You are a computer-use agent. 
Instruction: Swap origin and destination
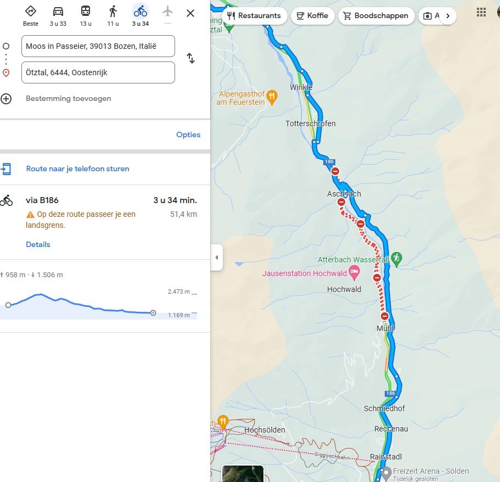point(190,58)
